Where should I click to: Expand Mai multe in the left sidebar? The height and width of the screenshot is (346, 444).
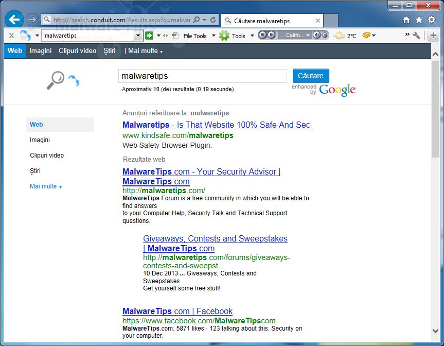[x=46, y=186]
